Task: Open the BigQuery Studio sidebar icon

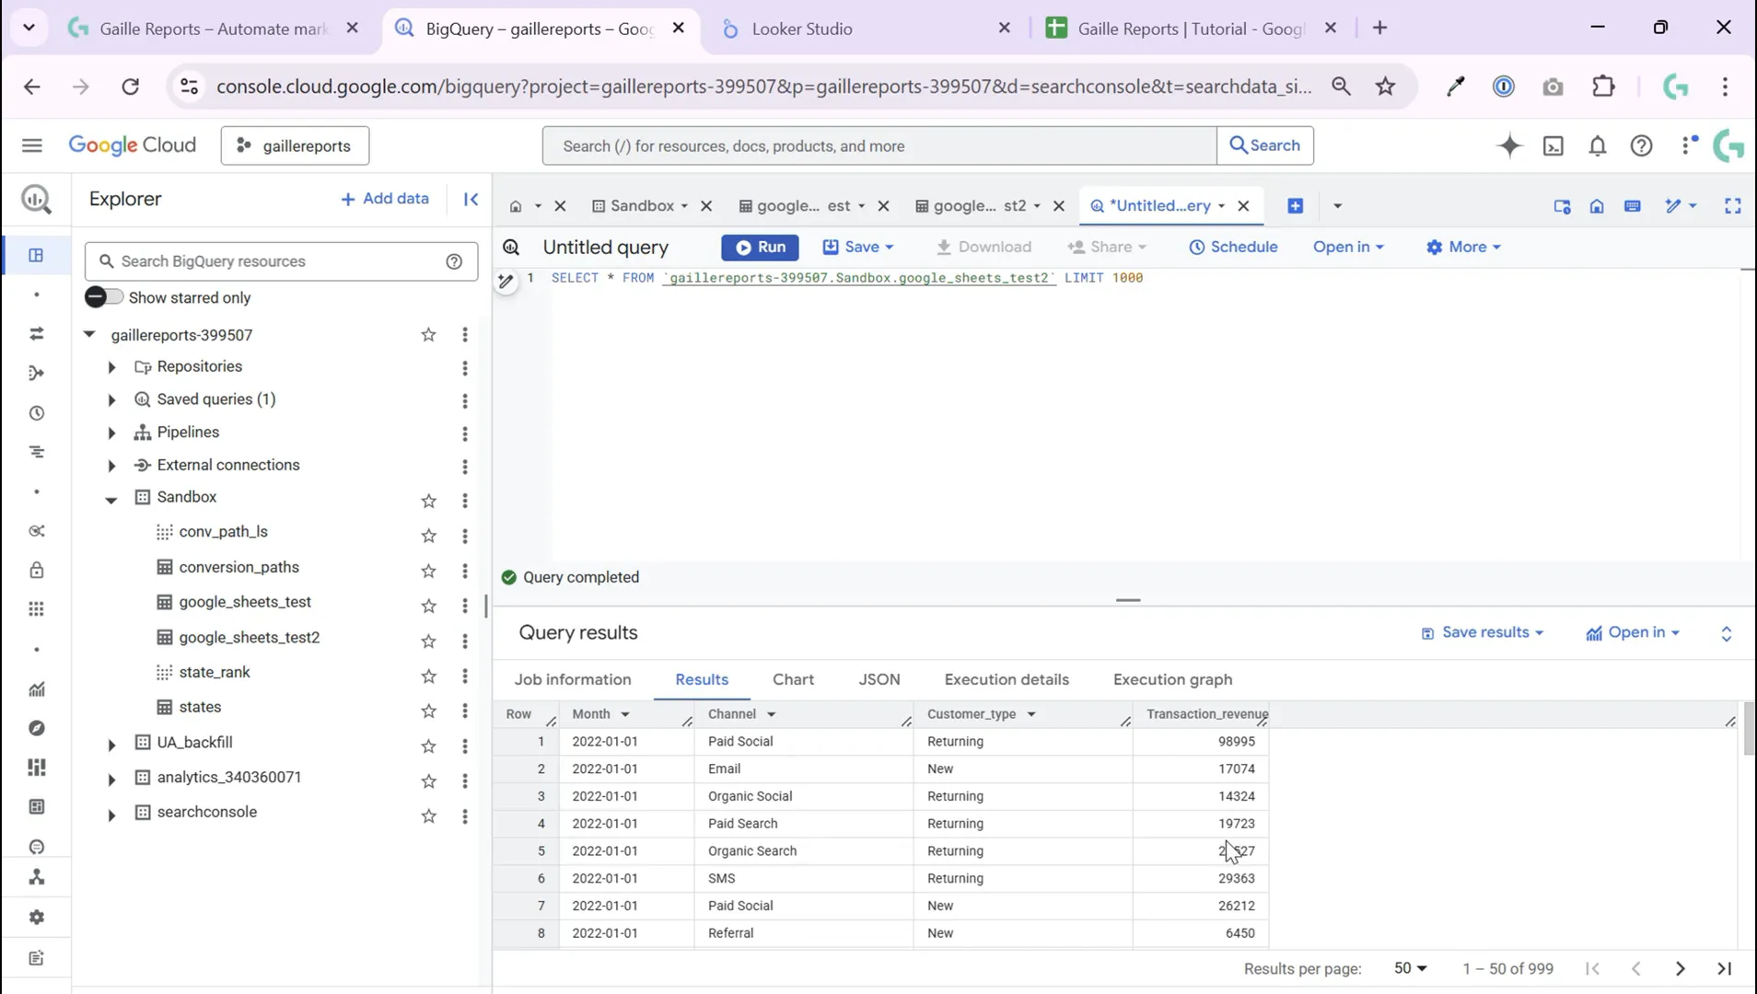Action: pyautogui.click(x=36, y=255)
